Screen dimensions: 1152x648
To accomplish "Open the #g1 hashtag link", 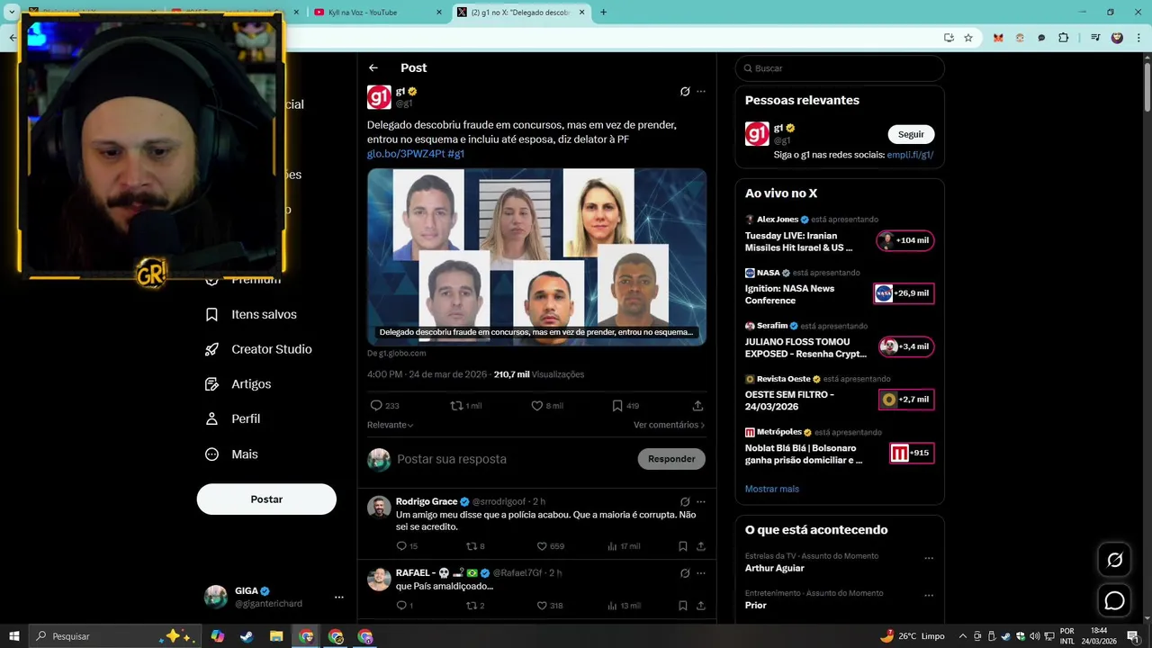I will [x=456, y=154].
